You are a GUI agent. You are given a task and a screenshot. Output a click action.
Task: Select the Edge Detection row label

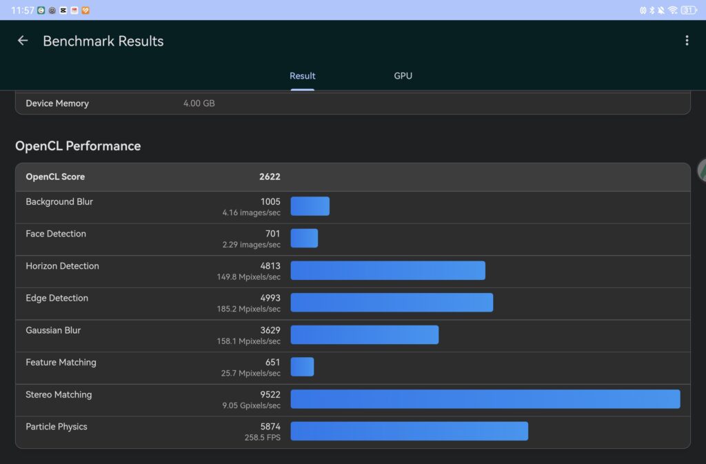(57, 298)
